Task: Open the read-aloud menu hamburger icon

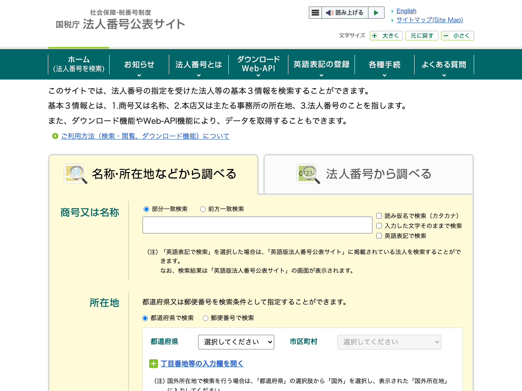Action: click(x=315, y=13)
